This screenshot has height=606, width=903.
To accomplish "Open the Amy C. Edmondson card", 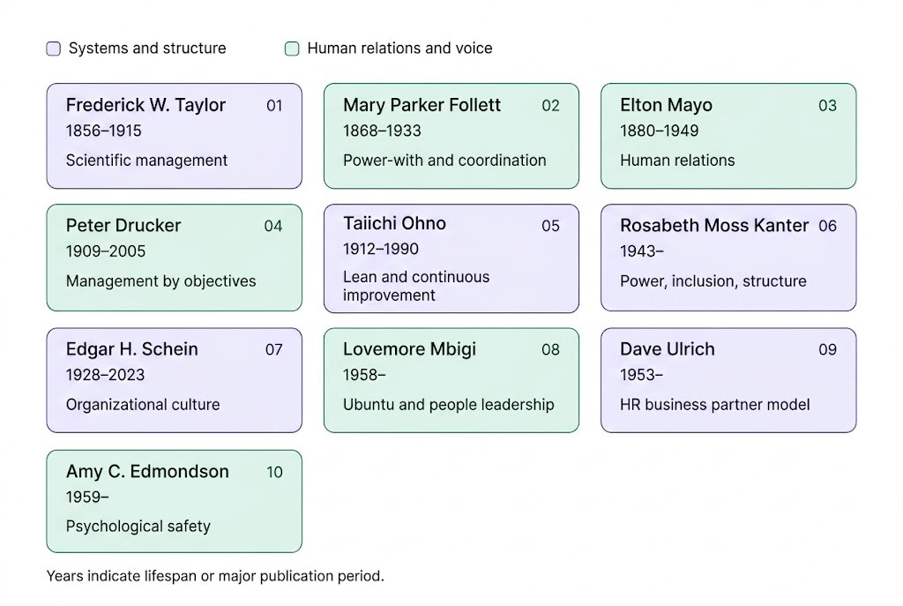I will tap(175, 501).
